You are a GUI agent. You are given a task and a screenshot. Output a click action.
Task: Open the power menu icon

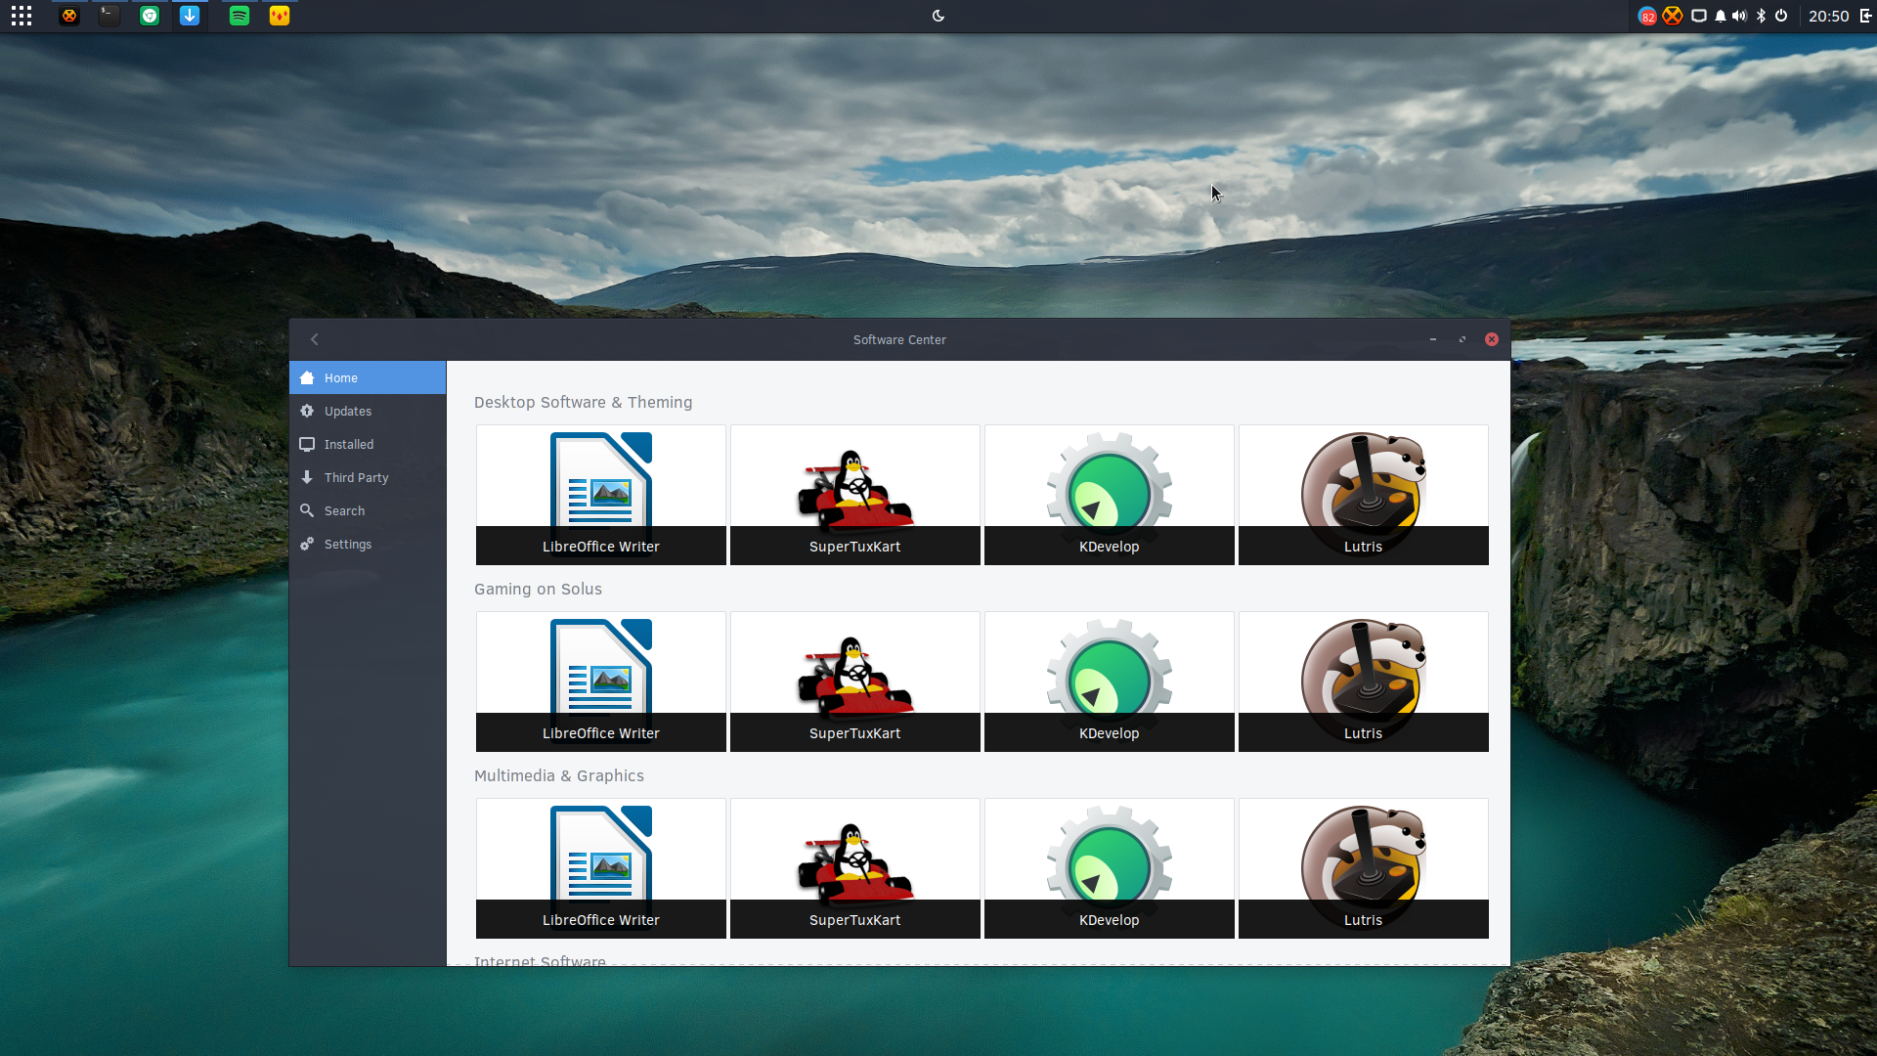[1781, 16]
